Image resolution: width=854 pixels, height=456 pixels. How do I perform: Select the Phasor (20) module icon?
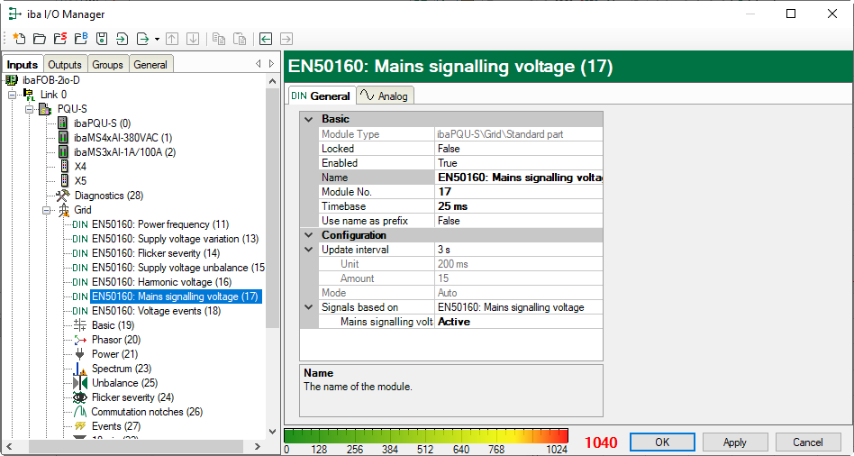point(79,340)
